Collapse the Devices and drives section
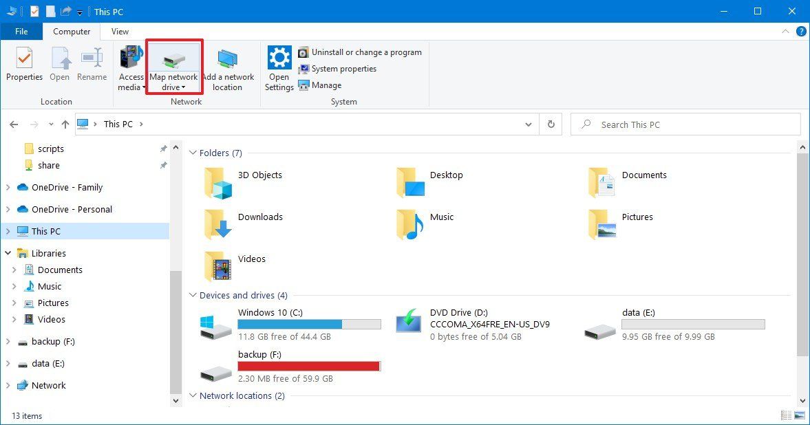This screenshot has width=810, height=425. (x=193, y=295)
